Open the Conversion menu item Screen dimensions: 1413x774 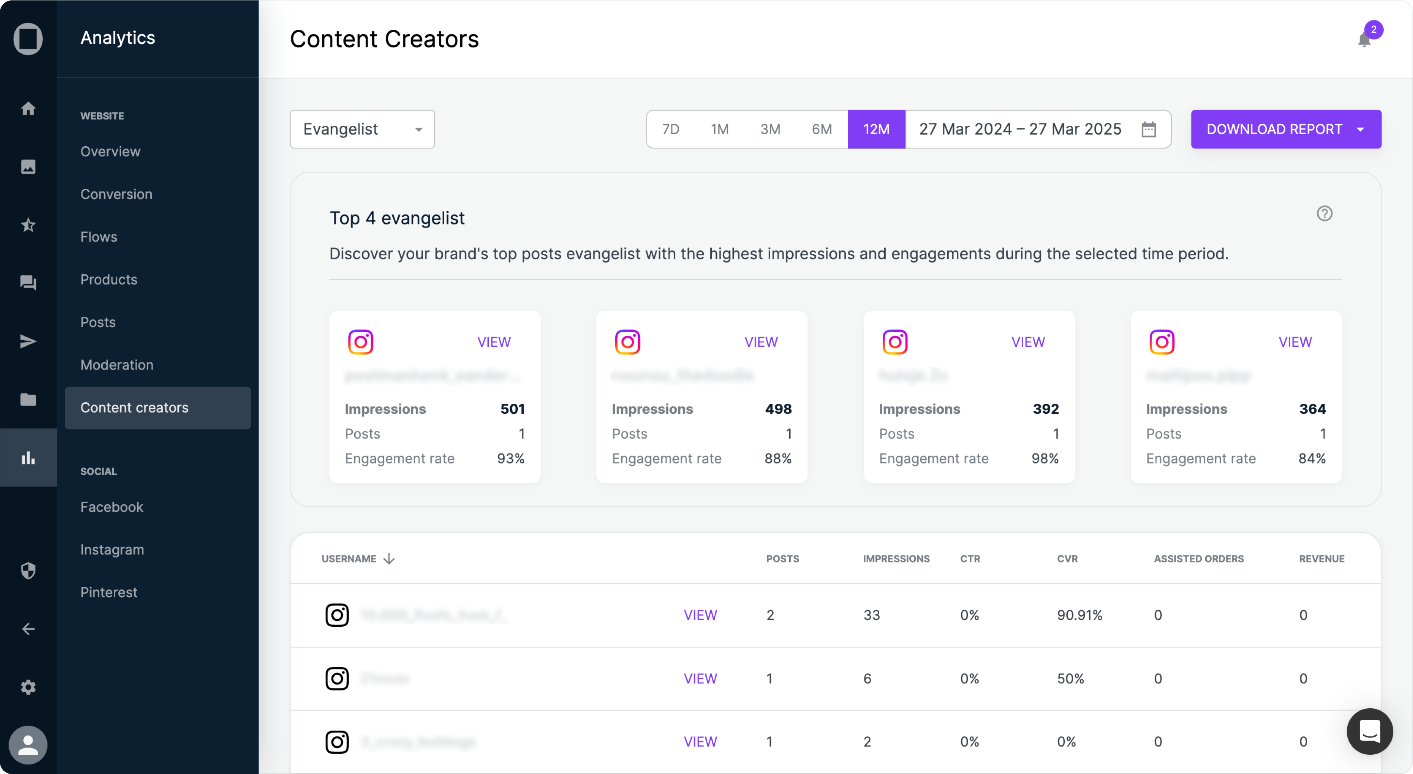[x=116, y=194]
